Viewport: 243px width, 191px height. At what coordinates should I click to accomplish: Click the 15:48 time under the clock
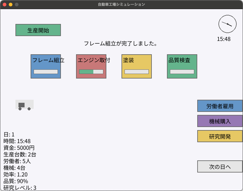point(224,39)
